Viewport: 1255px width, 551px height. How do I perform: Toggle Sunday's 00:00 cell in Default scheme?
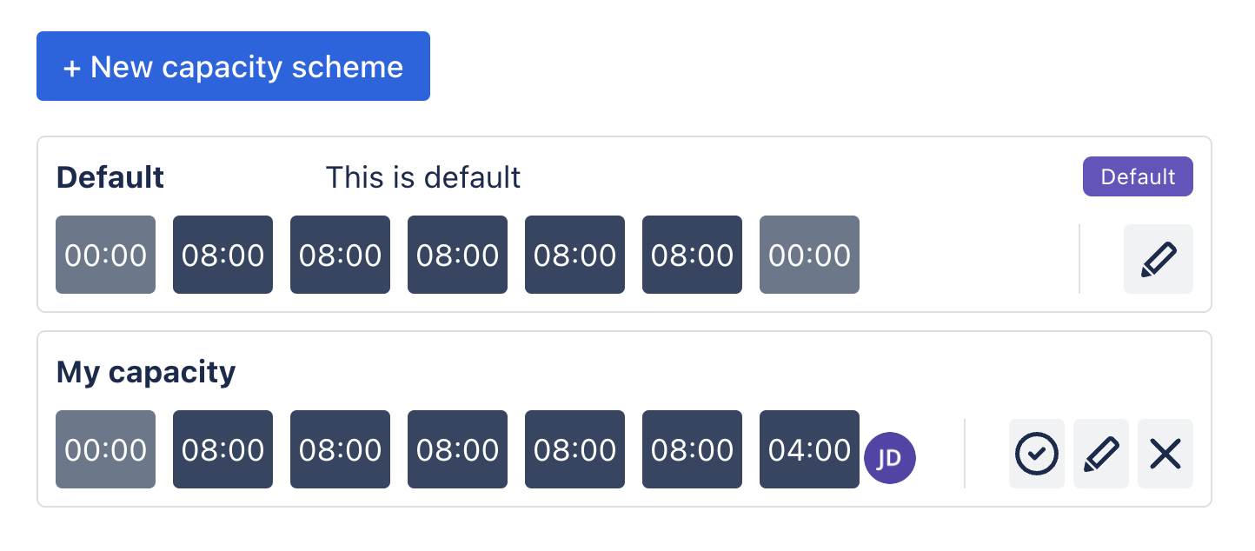105,255
